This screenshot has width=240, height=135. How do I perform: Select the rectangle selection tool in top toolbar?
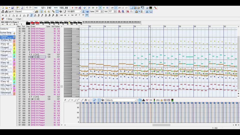coord(57,11)
